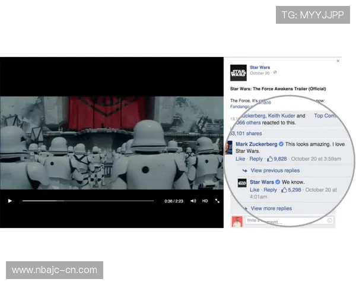This screenshot has width=356, height=285.
Task: Open the Star Wars page name link
Action: [x=259, y=68]
